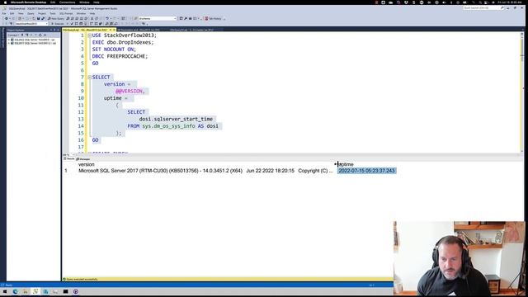Click the Undo arrow icon
Screen dimensions: 528x297
[x=107, y=18]
